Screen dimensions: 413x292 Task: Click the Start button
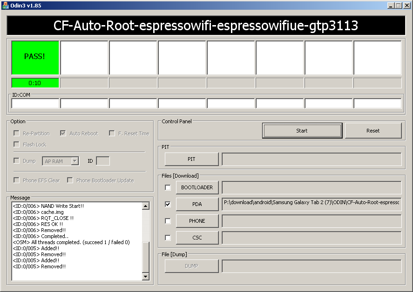coord(302,131)
